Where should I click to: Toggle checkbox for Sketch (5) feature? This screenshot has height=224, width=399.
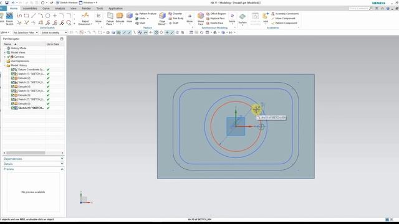pyautogui.click(x=12, y=91)
